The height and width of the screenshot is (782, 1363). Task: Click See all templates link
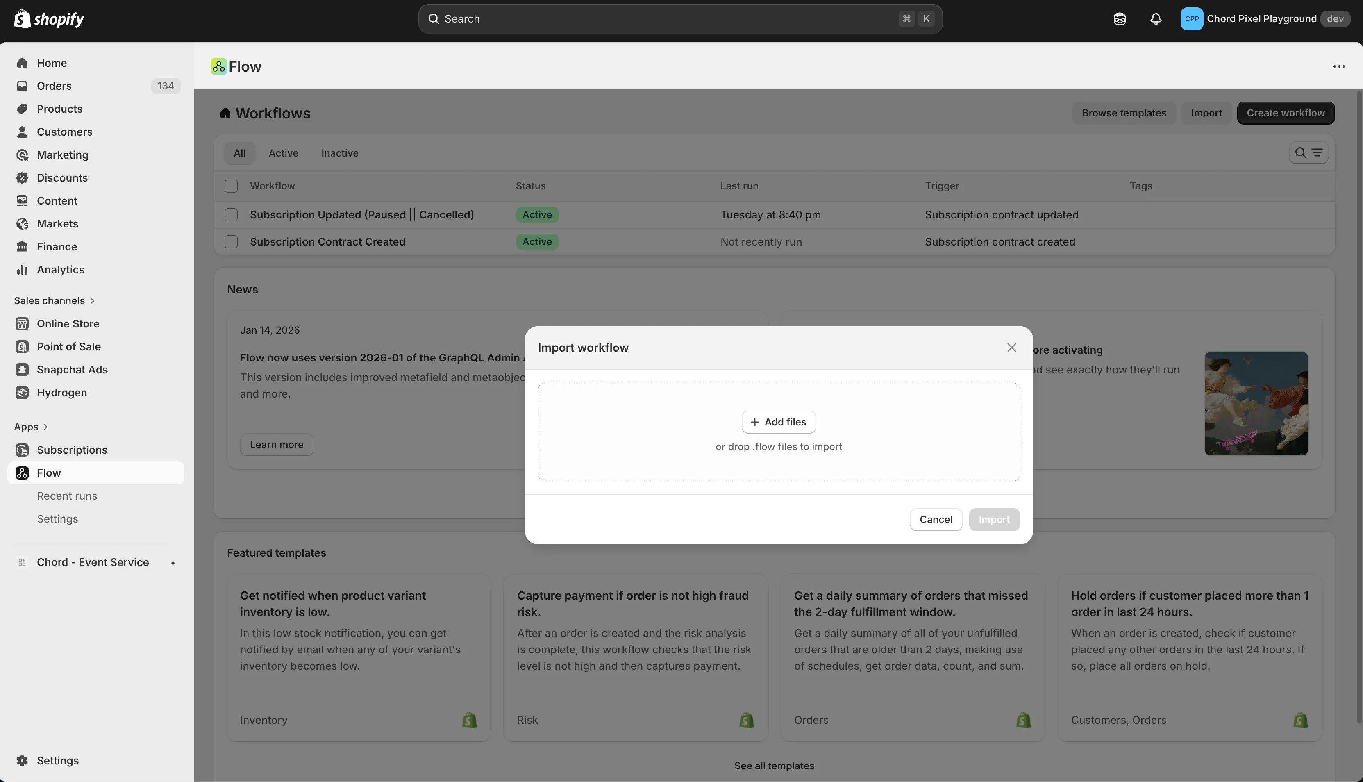click(774, 766)
